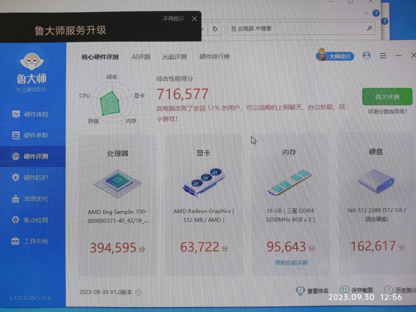Viewport: 416px width, 312px height.
Task: Click graphics score 63,722
Action: point(200,247)
